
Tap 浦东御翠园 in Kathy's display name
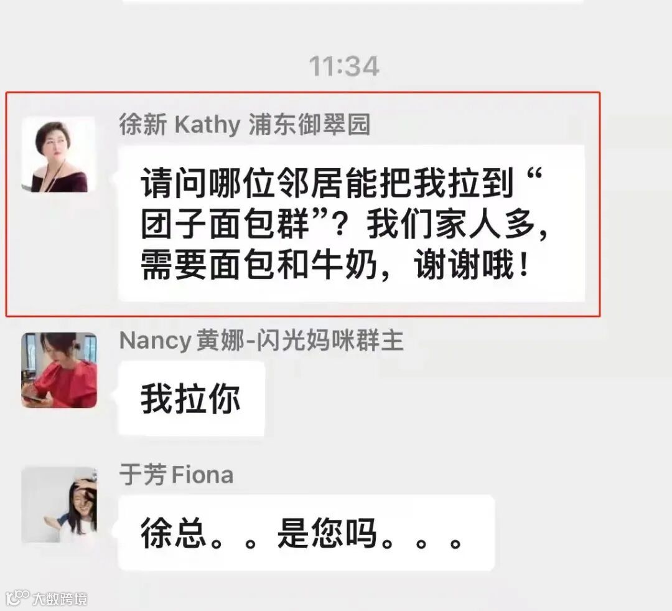tap(309, 125)
